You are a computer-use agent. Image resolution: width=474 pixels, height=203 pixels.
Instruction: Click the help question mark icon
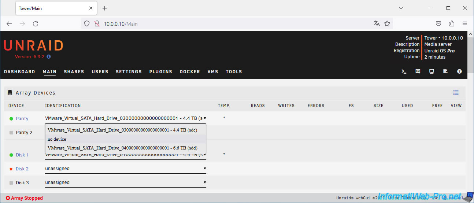pyautogui.click(x=459, y=72)
